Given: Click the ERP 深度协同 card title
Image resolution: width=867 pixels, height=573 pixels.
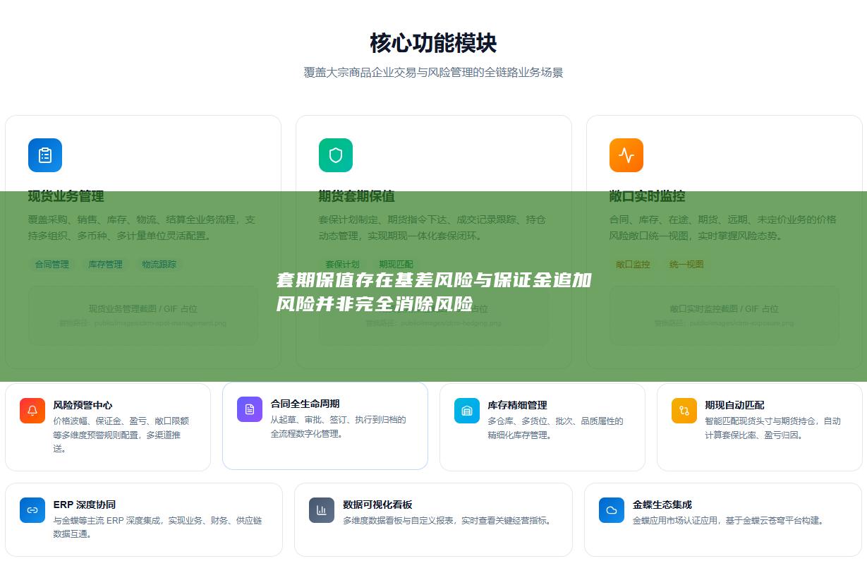Looking at the screenshot, I should [85, 505].
